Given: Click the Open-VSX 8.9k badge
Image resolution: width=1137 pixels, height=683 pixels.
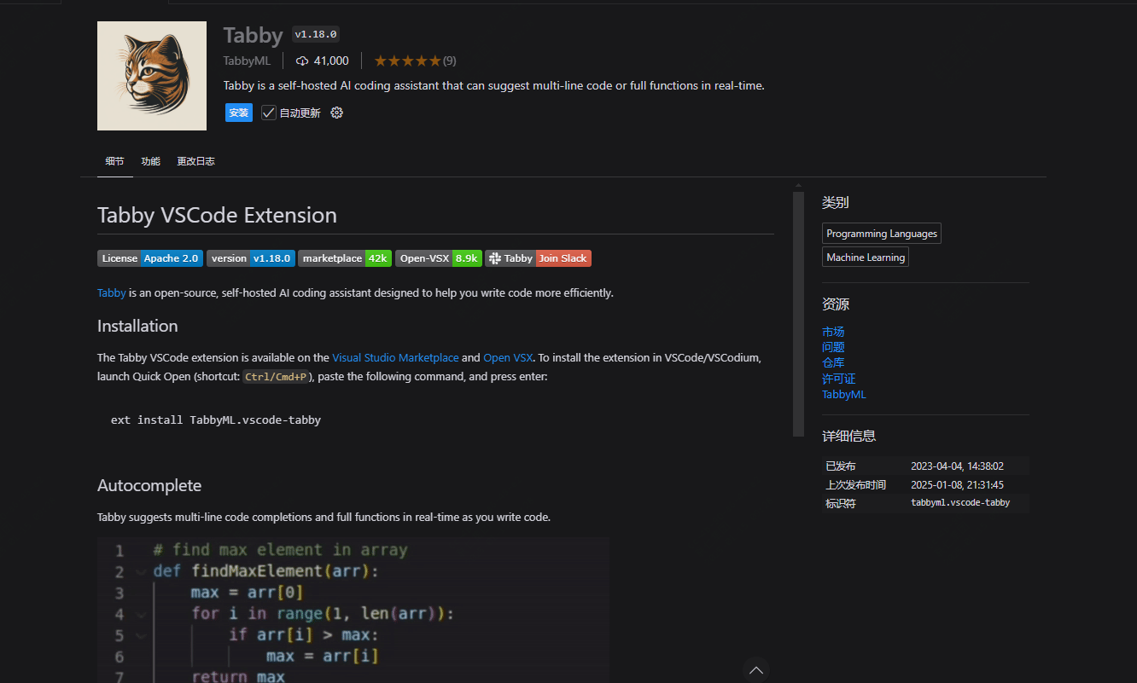Looking at the screenshot, I should pos(439,258).
